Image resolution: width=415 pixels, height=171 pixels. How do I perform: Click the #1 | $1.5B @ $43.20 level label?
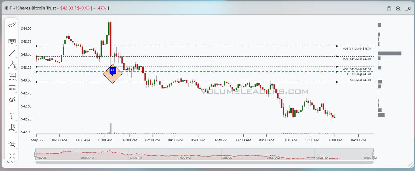358,74
